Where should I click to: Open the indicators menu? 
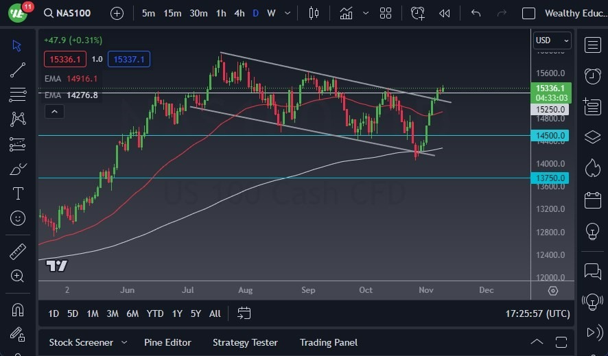(346, 13)
